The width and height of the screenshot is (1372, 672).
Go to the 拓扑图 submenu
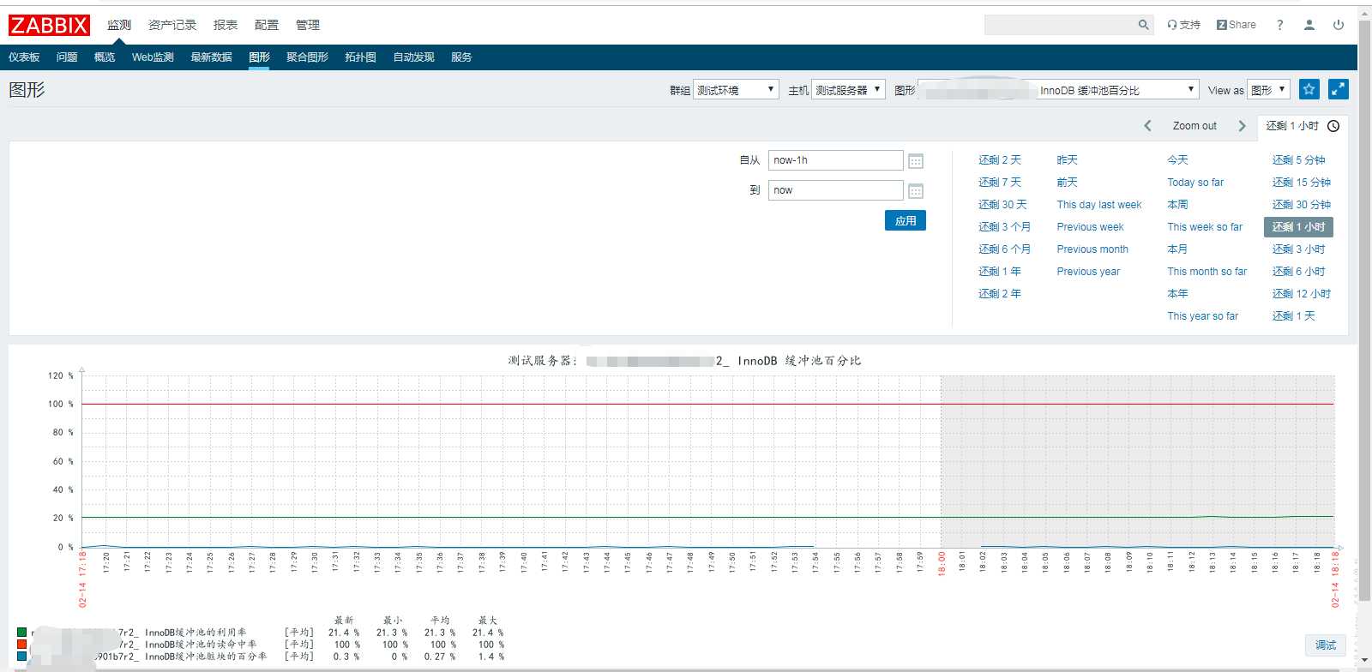click(x=360, y=57)
